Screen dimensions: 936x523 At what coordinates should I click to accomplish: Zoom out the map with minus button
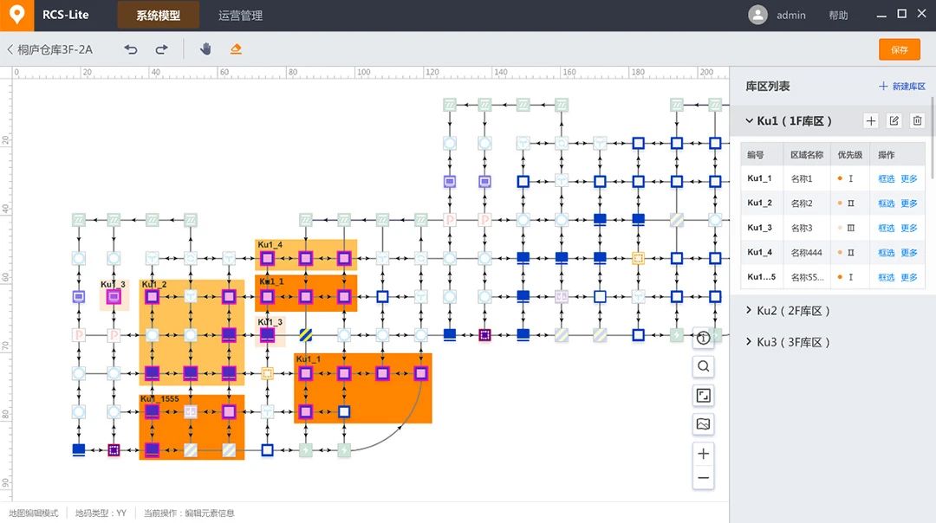coord(704,477)
